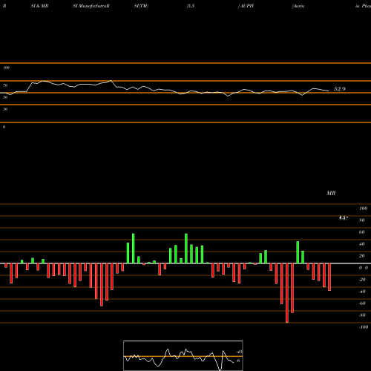Click the histogram axis label -100

(364, 327)
